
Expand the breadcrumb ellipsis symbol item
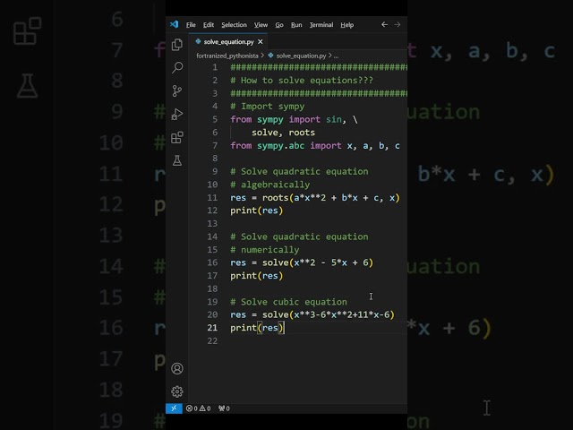(x=336, y=56)
